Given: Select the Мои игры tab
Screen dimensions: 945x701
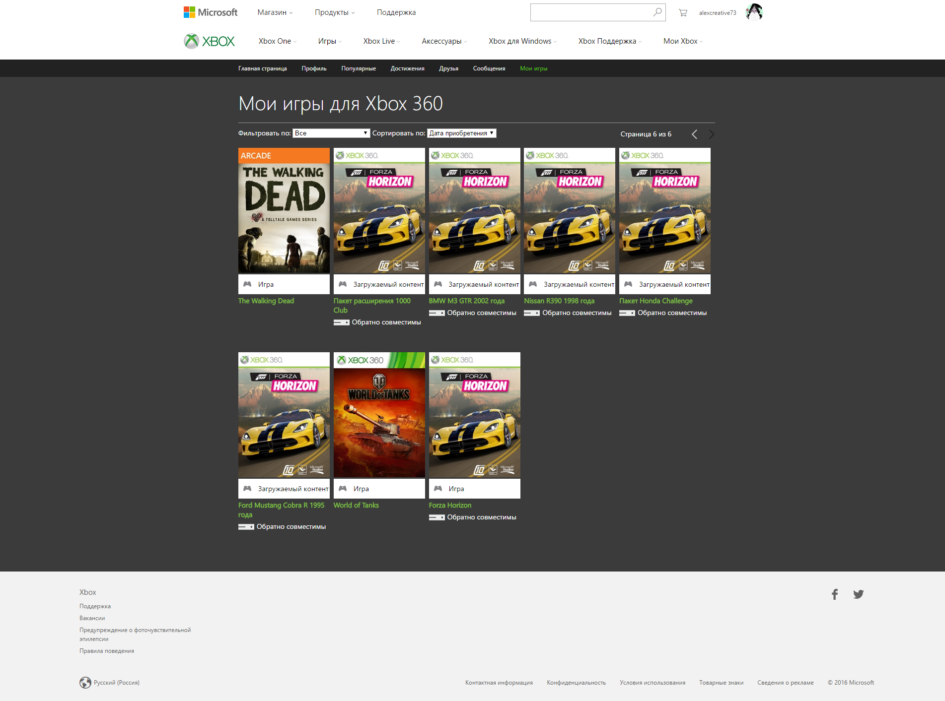Looking at the screenshot, I should pos(533,68).
